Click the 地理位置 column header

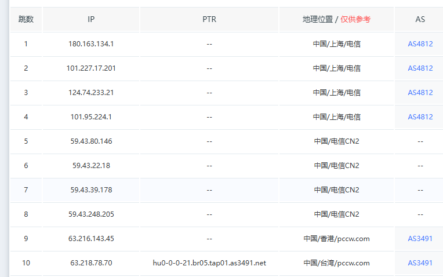point(318,19)
